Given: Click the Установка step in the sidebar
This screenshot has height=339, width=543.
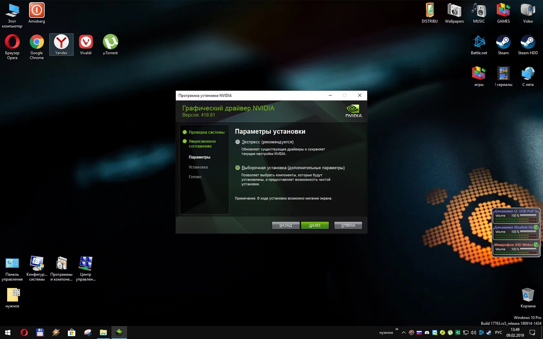Looking at the screenshot, I should 198,167.
